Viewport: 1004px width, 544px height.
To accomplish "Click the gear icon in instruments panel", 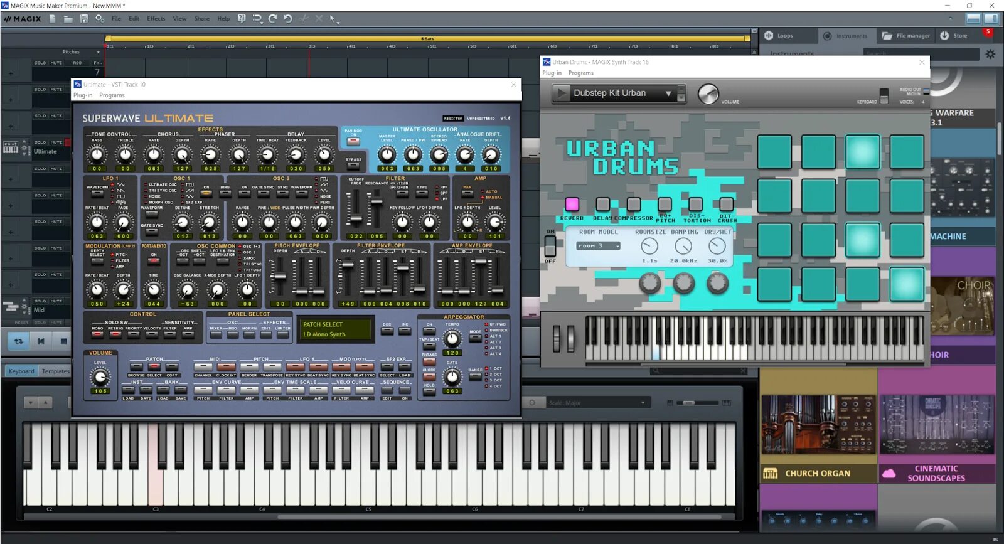I will coord(990,54).
